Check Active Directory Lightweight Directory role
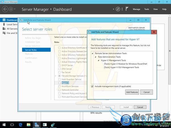Image resolution: width=171 pixels, height=128 pixels. (x=60, y=58)
